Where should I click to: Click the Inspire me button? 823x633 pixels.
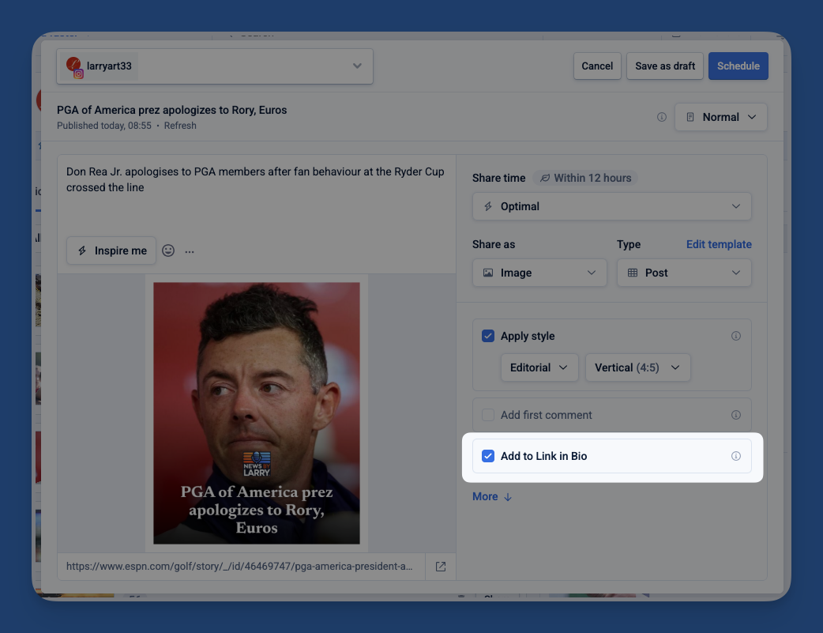pyautogui.click(x=111, y=251)
